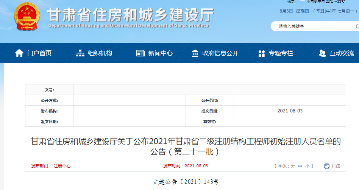Click the printer icon
This screenshot has width=359, height=190.
click(327, 166)
